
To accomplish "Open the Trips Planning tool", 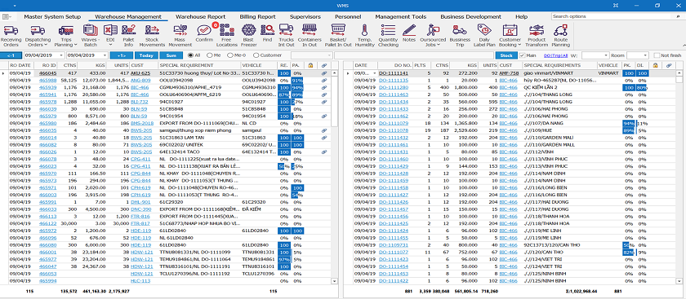I will 66,36.
